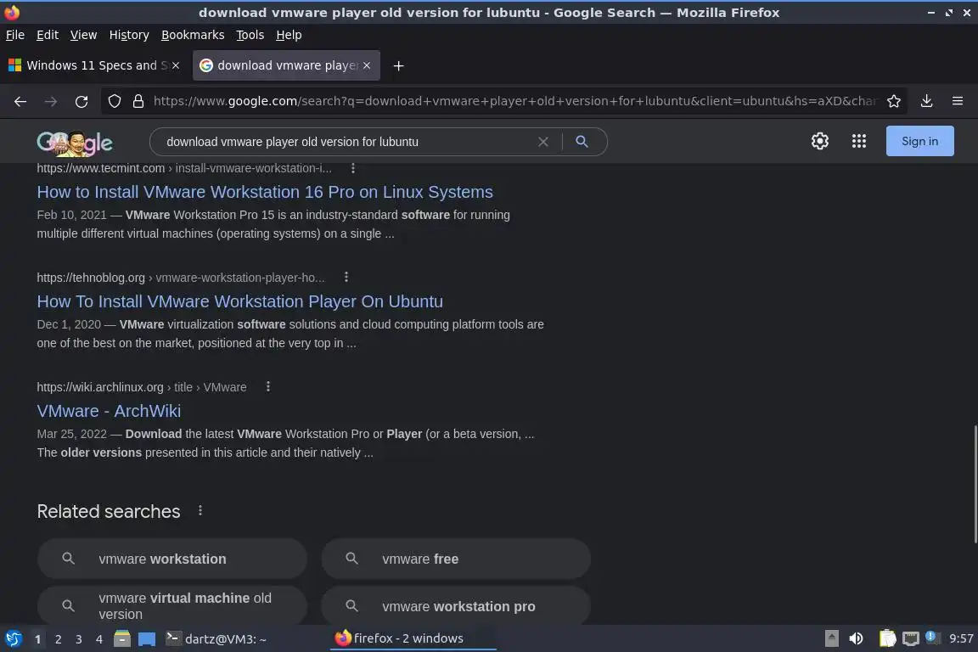Select virtual desktop 1 in the pager
This screenshot has width=978, height=652.
coord(38,639)
